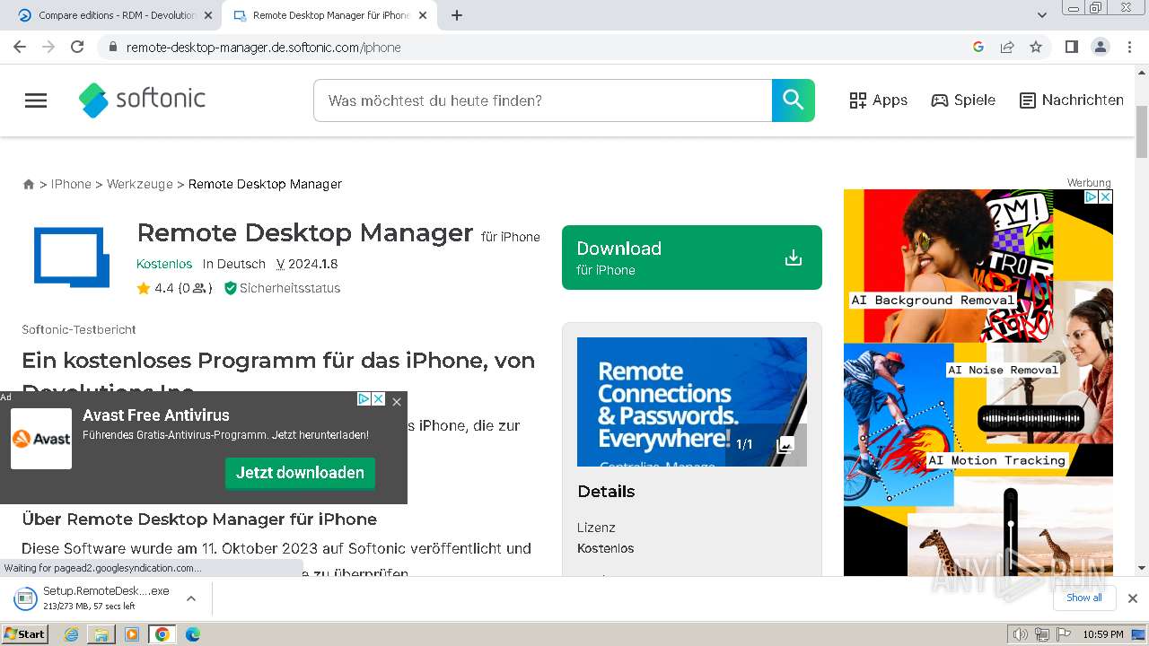Open a new browser tab
The width and height of the screenshot is (1149, 646).
click(x=457, y=15)
